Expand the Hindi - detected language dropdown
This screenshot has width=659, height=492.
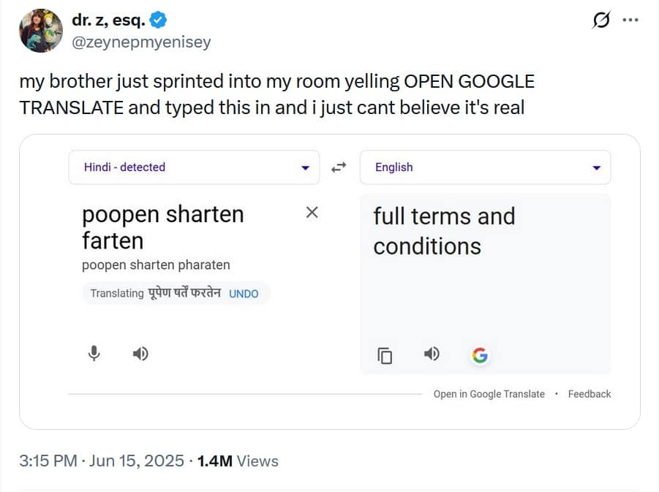click(305, 167)
